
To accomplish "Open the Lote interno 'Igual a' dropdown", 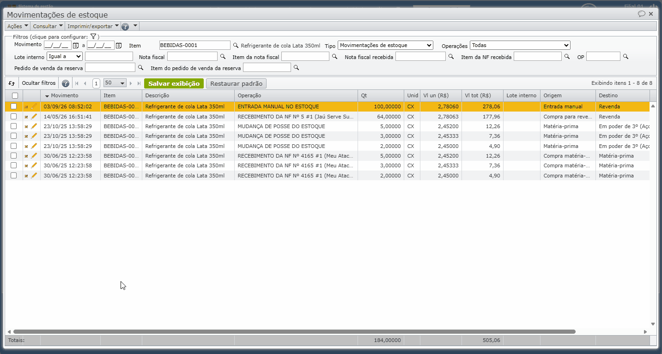I will (65, 56).
